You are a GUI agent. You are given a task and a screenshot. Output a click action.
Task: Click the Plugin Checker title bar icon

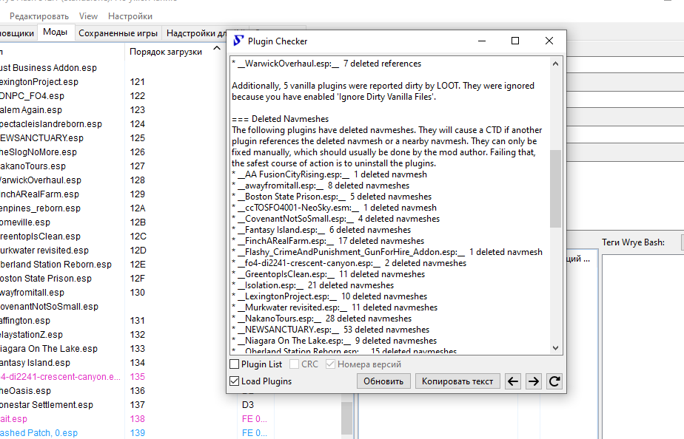238,41
